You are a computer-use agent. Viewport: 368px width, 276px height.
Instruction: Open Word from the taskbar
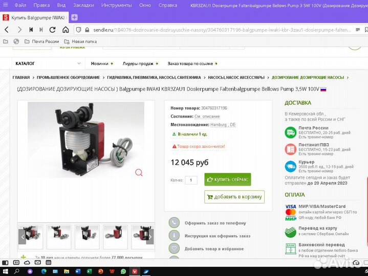click(78, 271)
